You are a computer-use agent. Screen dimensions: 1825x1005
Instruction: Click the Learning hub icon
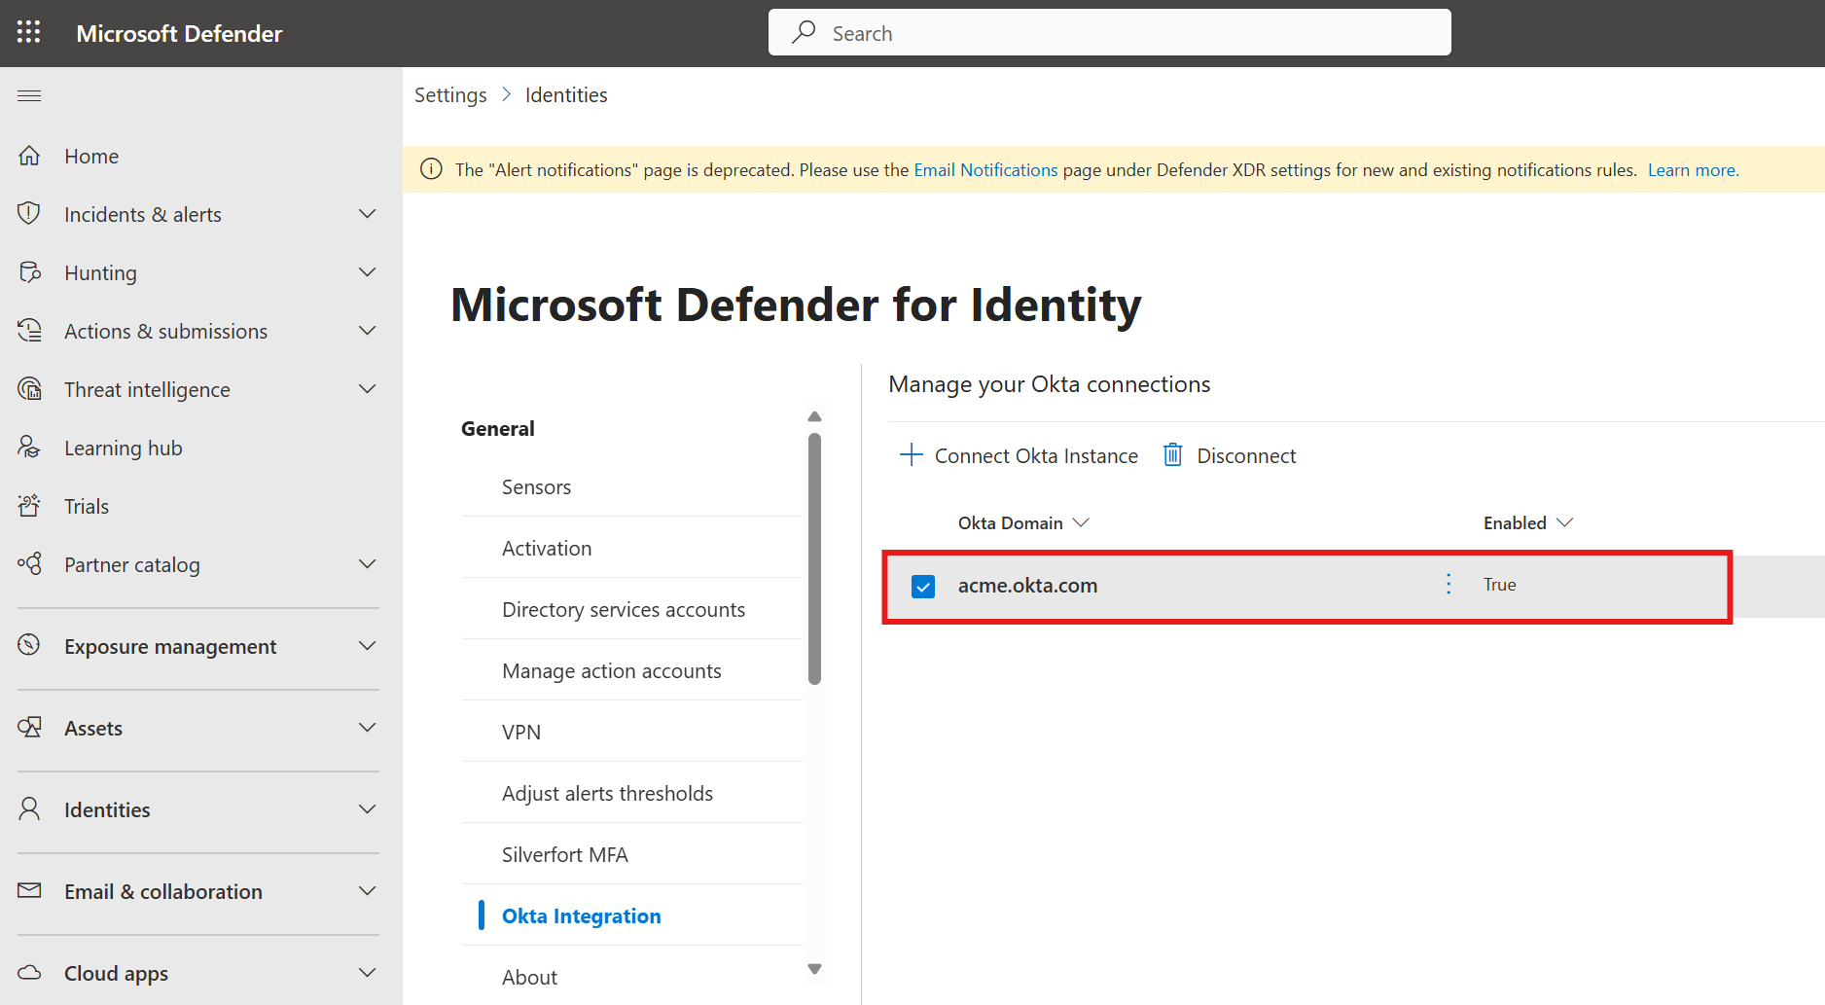[x=29, y=448]
